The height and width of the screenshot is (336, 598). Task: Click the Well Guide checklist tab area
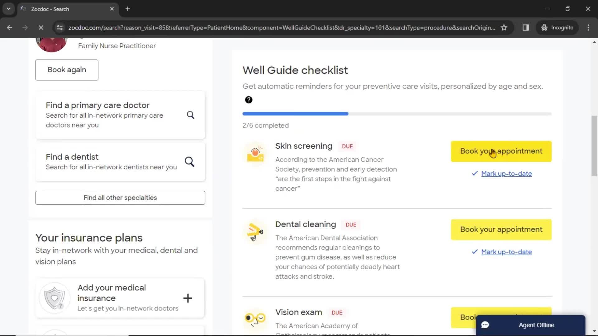click(x=296, y=70)
